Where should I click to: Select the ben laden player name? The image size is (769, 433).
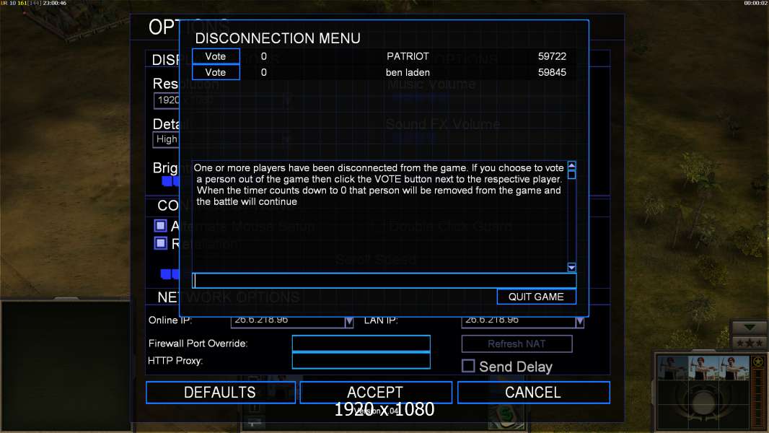[x=408, y=73]
